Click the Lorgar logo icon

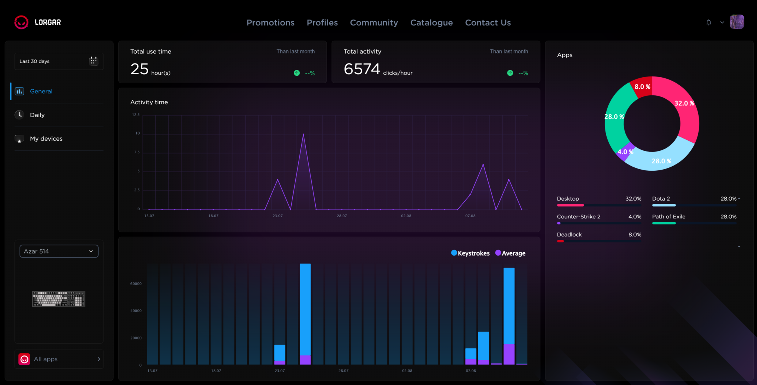[x=21, y=22]
